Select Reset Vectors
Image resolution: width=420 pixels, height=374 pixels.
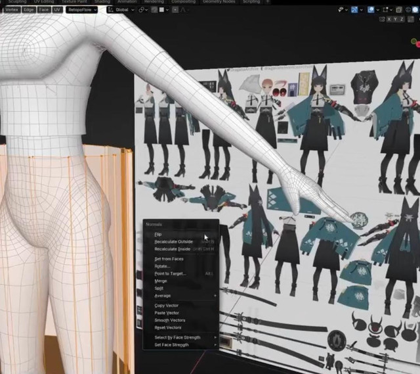point(181,327)
